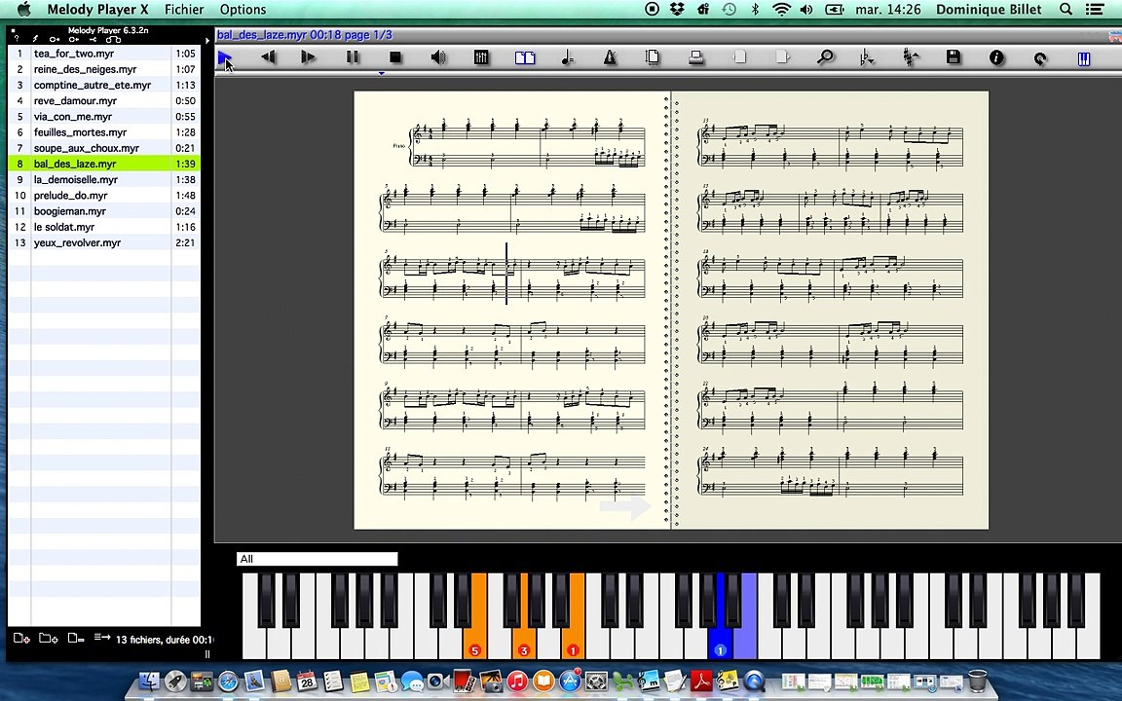Pause playback with the pause button
This screenshot has width=1122, height=701.
[353, 58]
